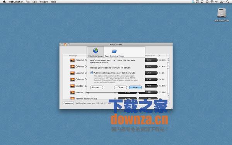
Task: Open the Report... button
Action: 97,87
